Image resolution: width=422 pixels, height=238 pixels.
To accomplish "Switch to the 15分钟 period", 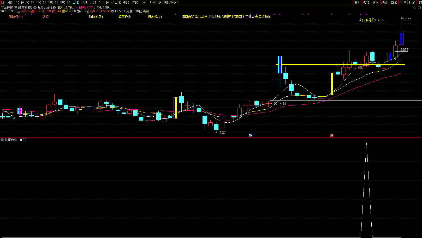I will tap(41, 2).
